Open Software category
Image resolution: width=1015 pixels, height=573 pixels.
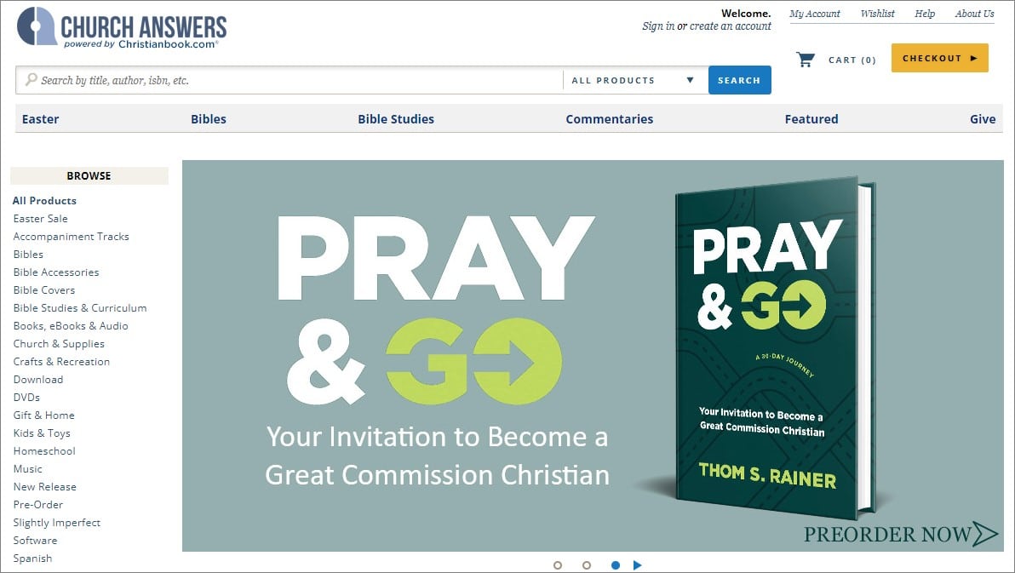[x=35, y=541]
